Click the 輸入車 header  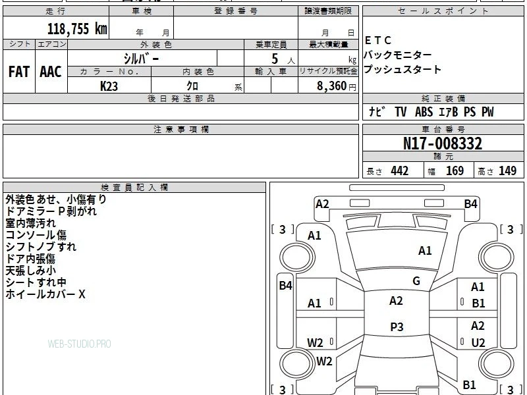point(271,72)
